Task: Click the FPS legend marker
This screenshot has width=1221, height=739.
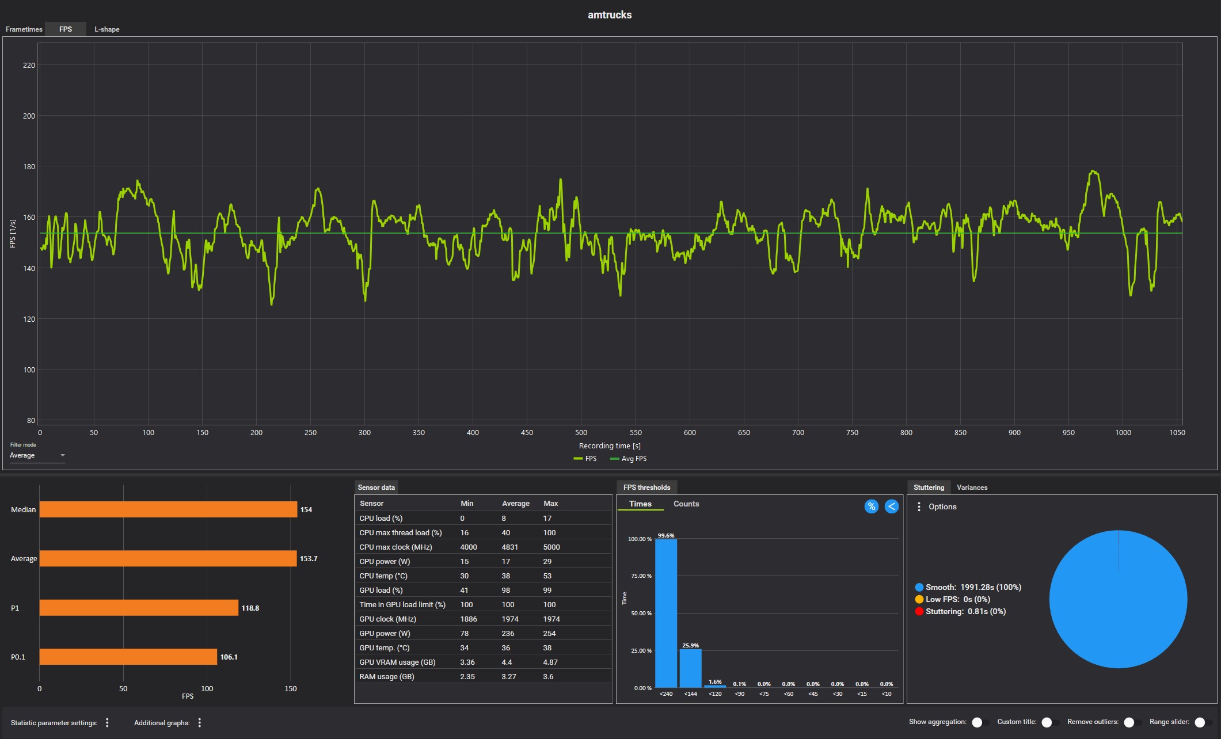Action: click(579, 459)
